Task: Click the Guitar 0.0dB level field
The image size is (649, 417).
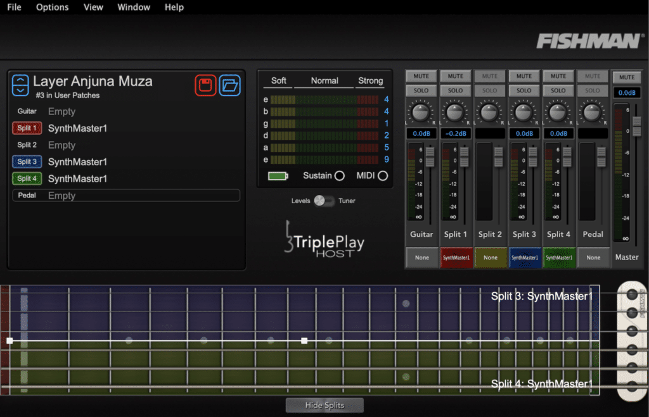Action: tap(421, 134)
